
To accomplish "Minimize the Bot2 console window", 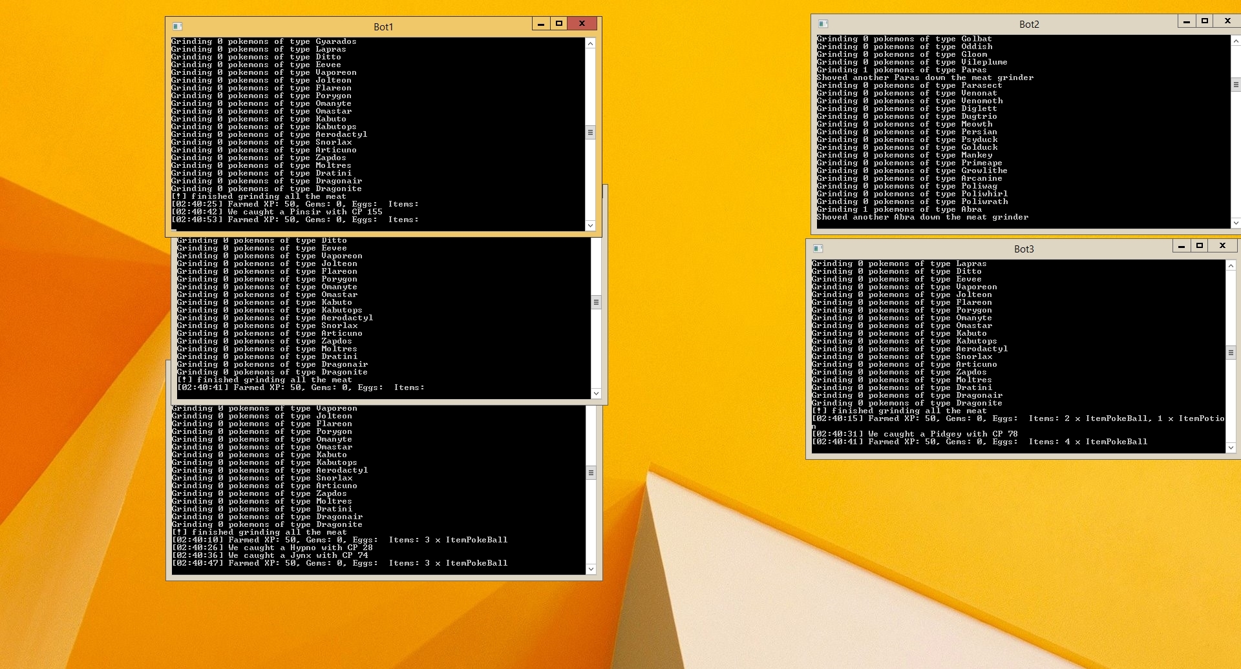I will (x=1187, y=21).
